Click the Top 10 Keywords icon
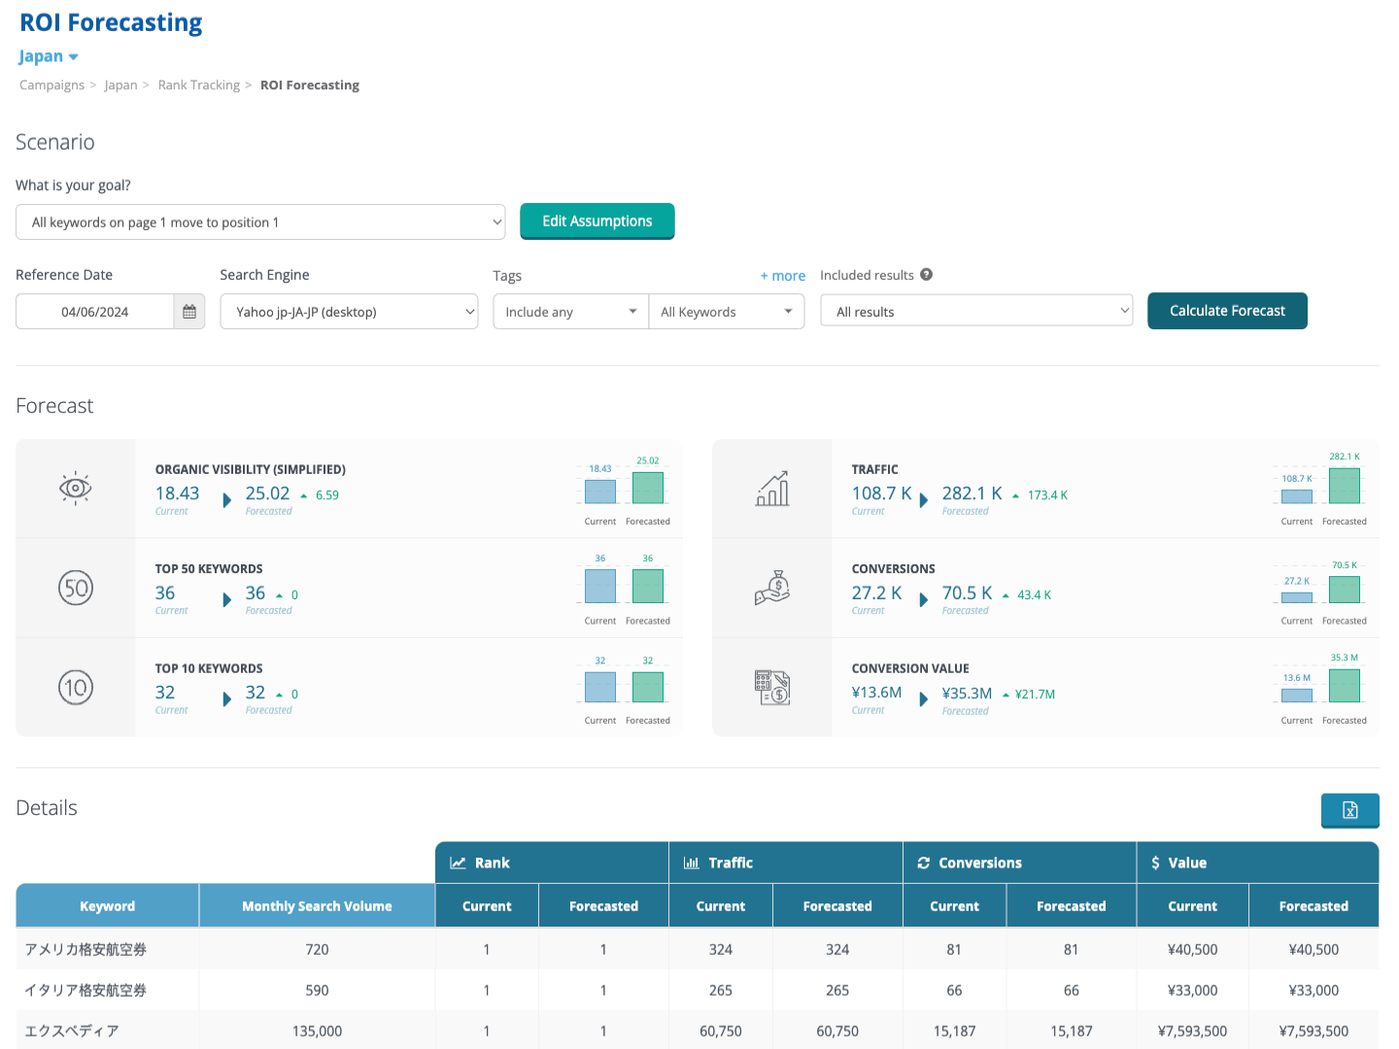Image resolution: width=1399 pixels, height=1049 pixels. tap(76, 688)
